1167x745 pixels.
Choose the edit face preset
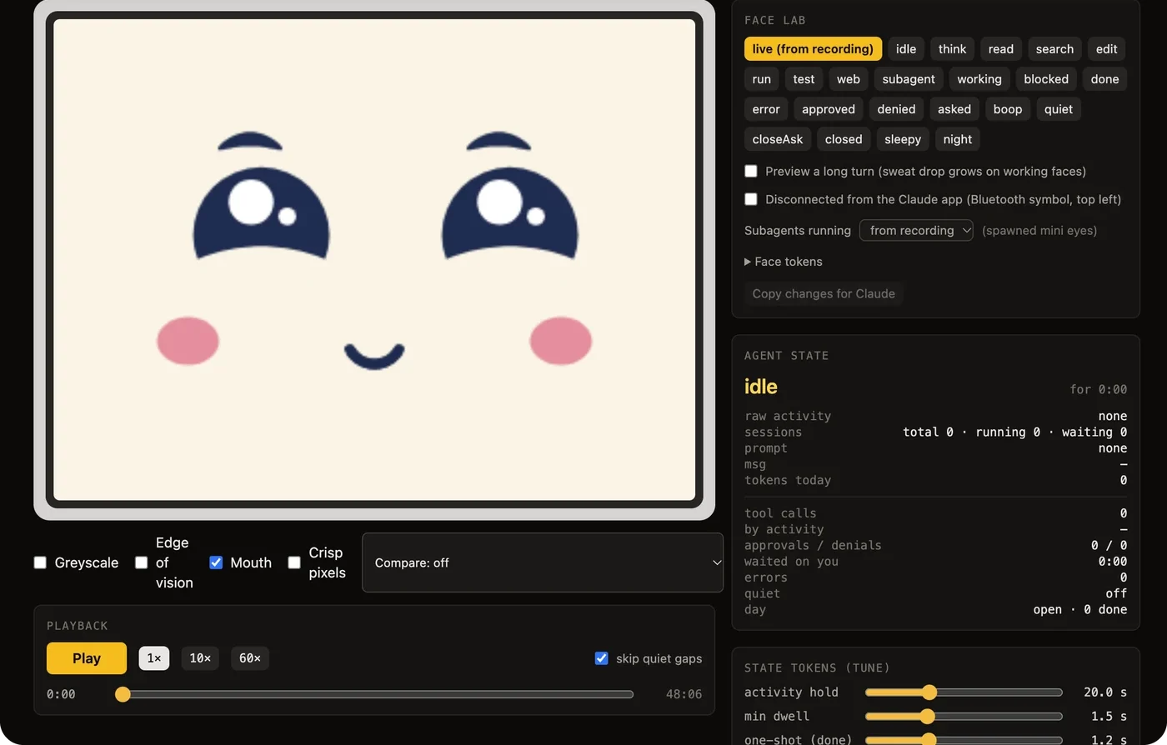(1107, 49)
